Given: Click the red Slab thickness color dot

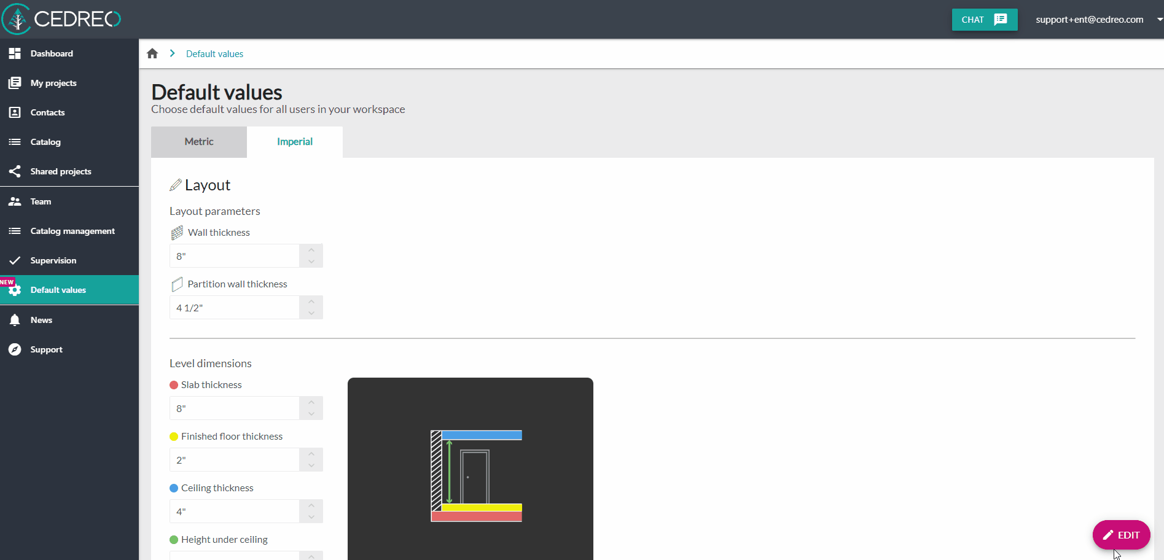Looking at the screenshot, I should point(173,384).
